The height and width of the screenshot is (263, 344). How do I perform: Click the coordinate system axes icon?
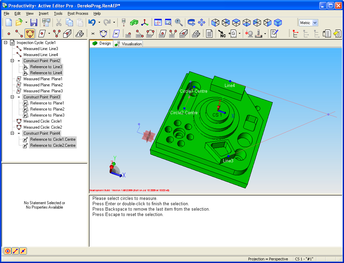click(x=145, y=23)
